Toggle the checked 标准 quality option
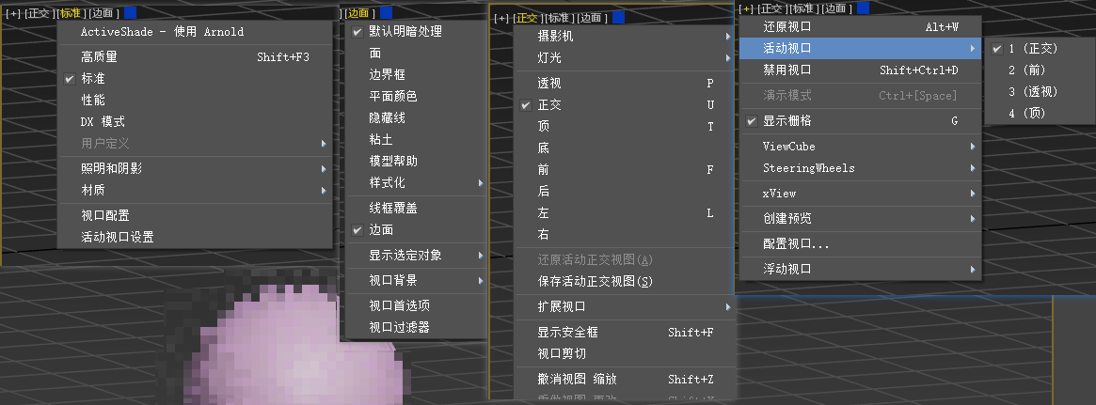Image resolution: width=1096 pixels, height=405 pixels. point(195,79)
